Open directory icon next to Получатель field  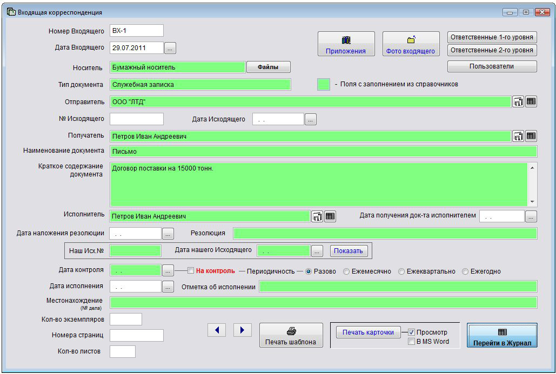518,137
